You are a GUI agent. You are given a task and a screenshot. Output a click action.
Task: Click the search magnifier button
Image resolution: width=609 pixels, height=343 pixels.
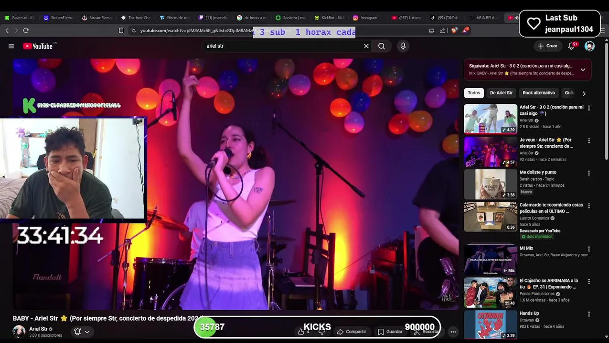382,46
